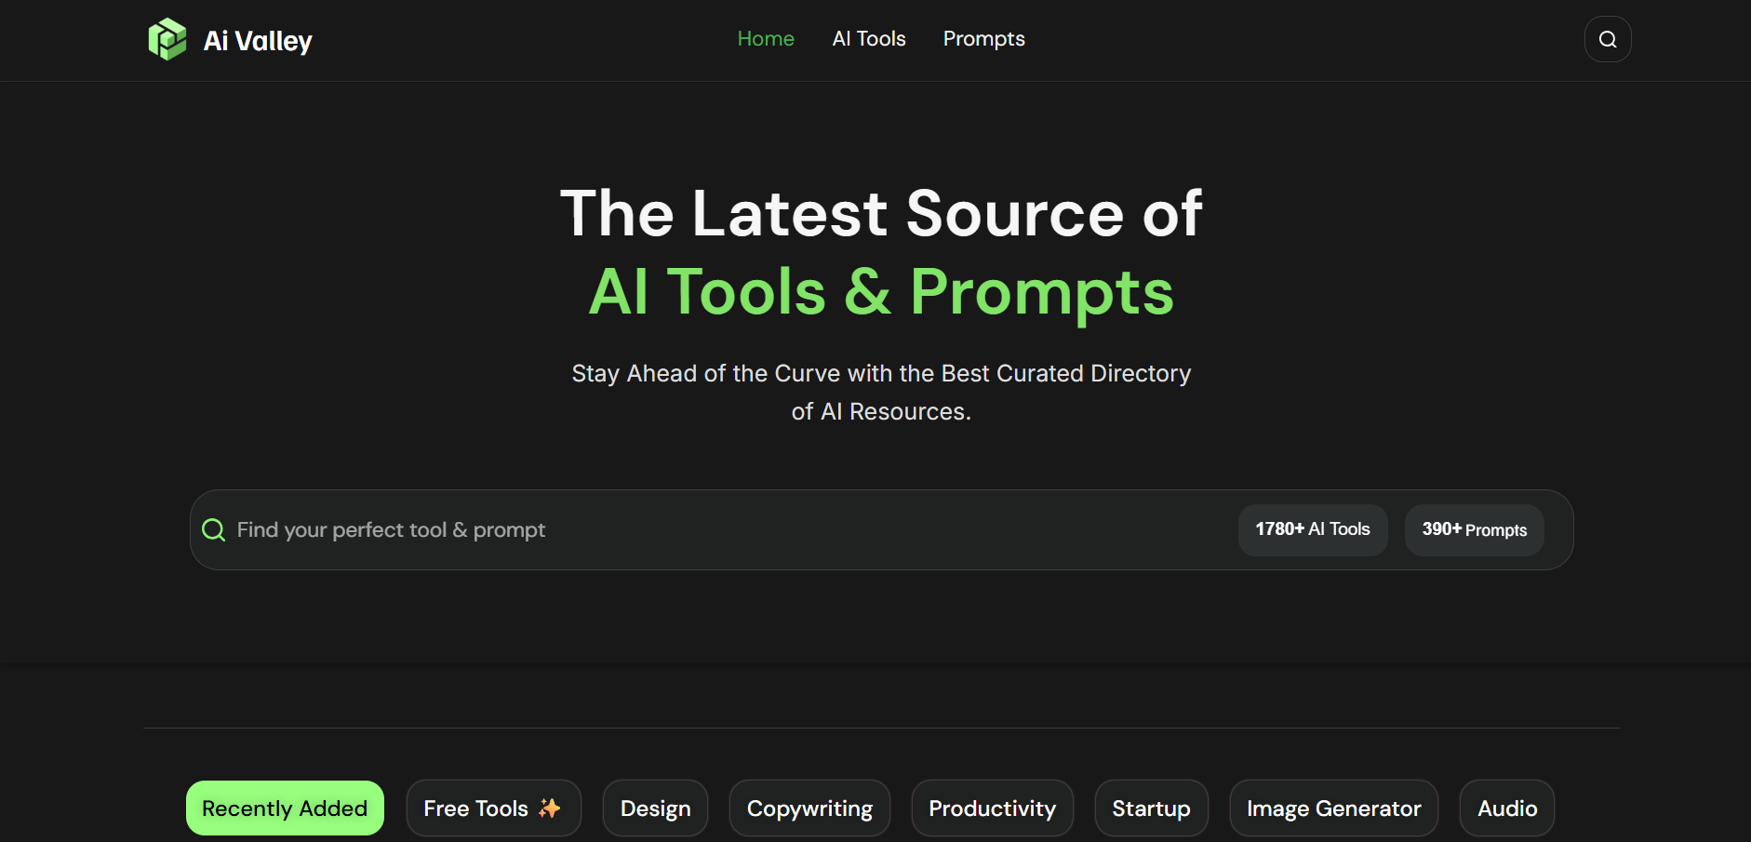Click the search icon button in header
This screenshot has height=842, width=1751.
1608,39
